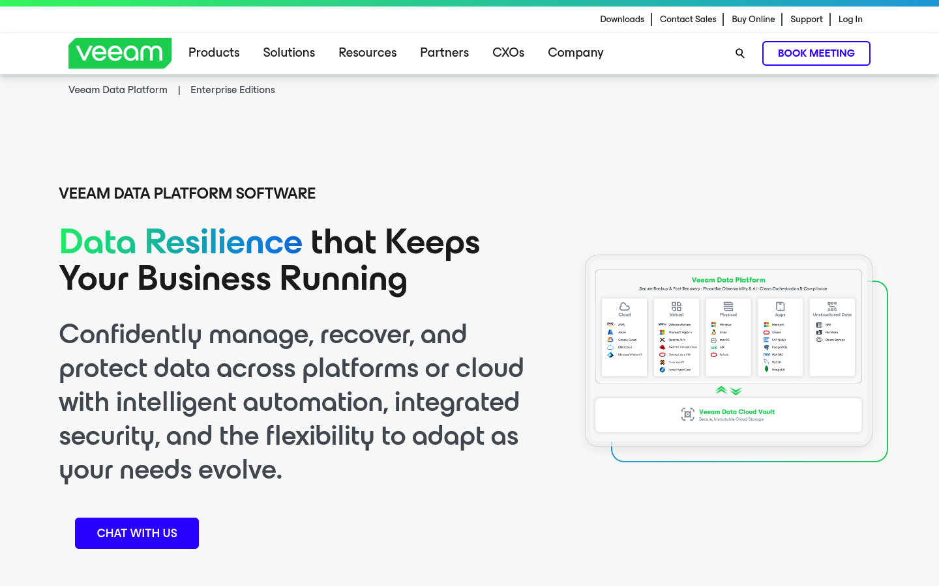Click the Red Hat Virtualization logo

point(662,347)
